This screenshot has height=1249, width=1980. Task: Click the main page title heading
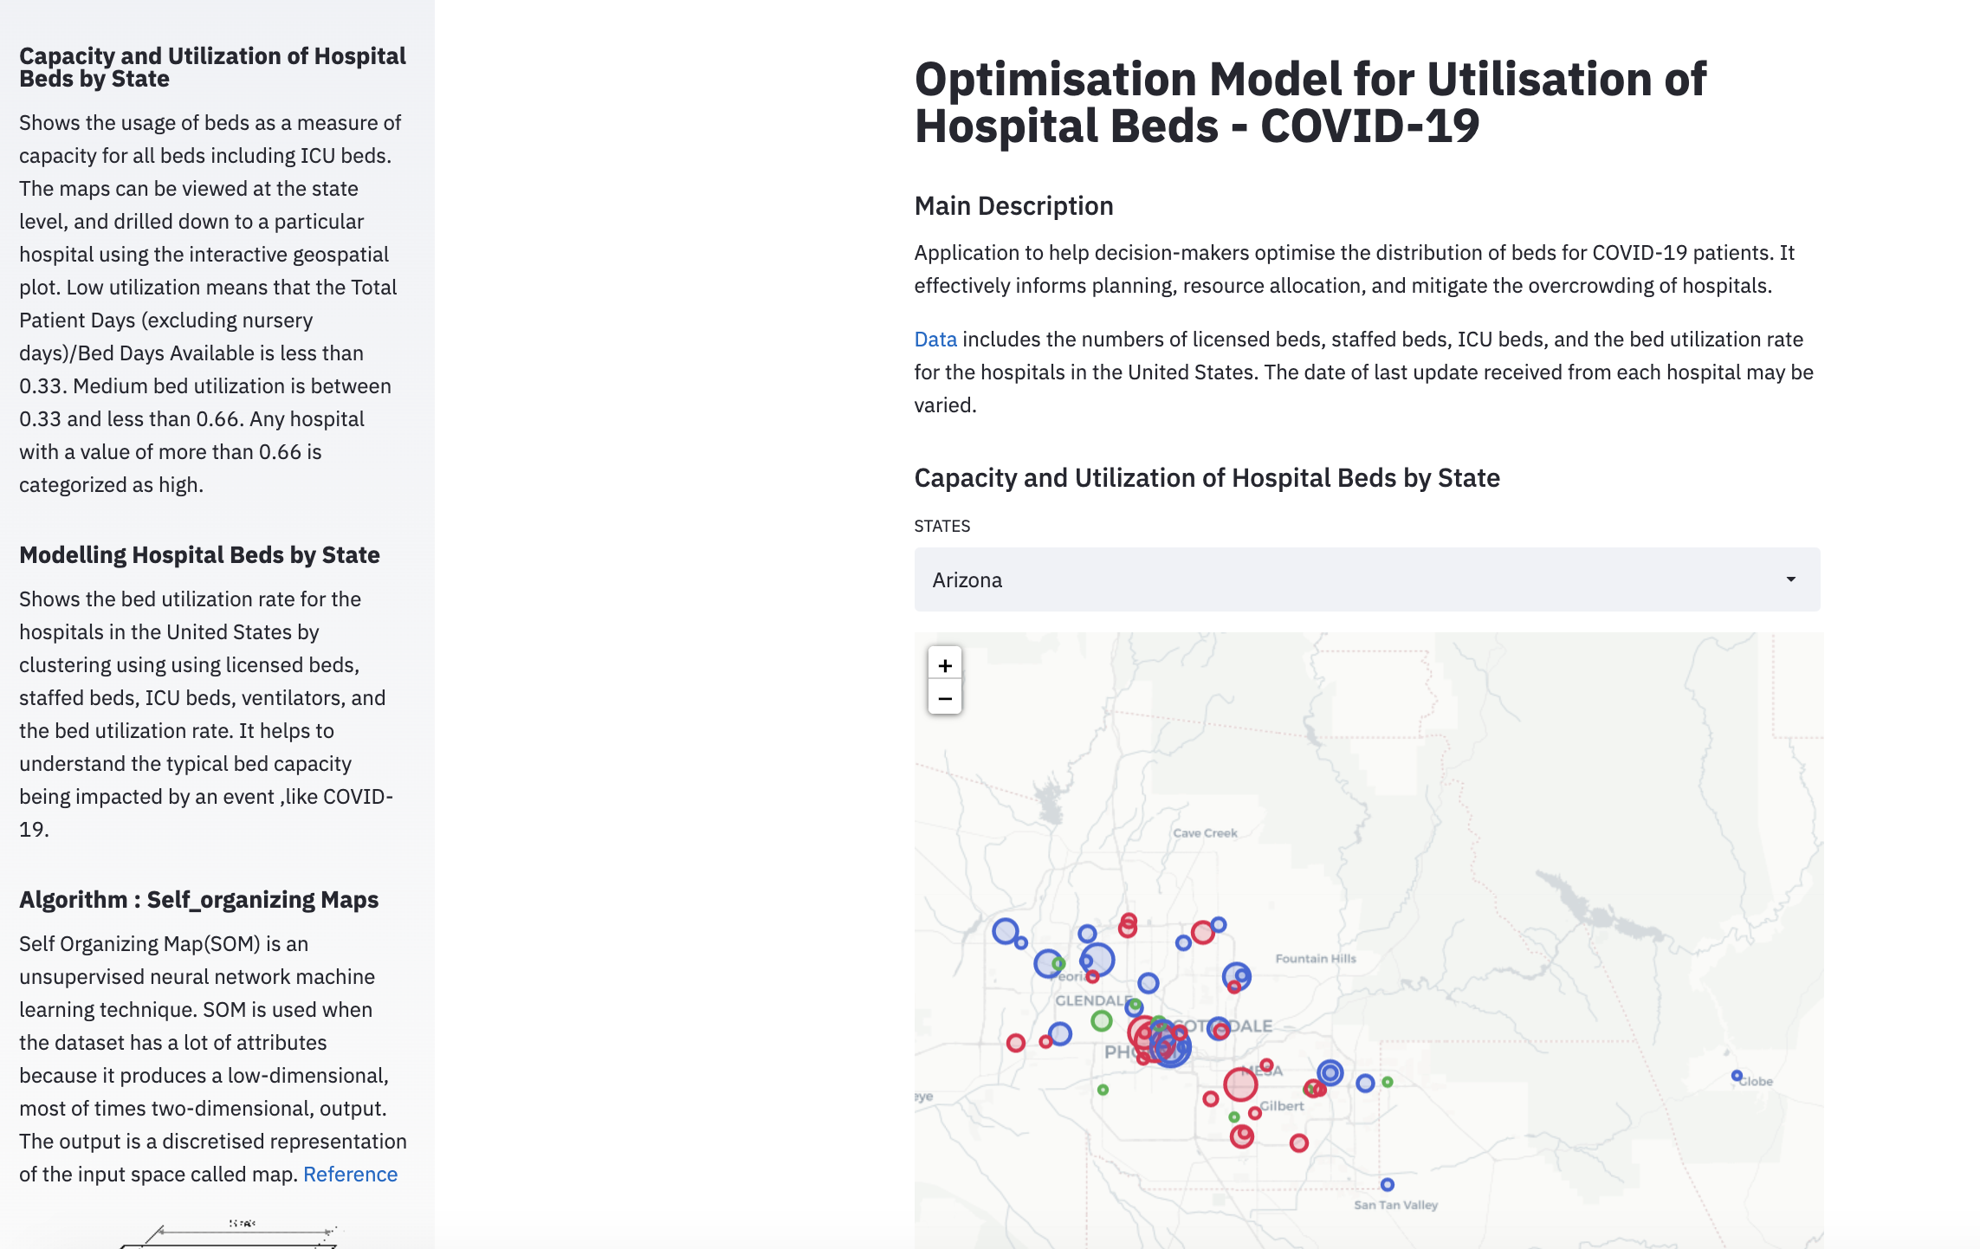pos(1310,102)
